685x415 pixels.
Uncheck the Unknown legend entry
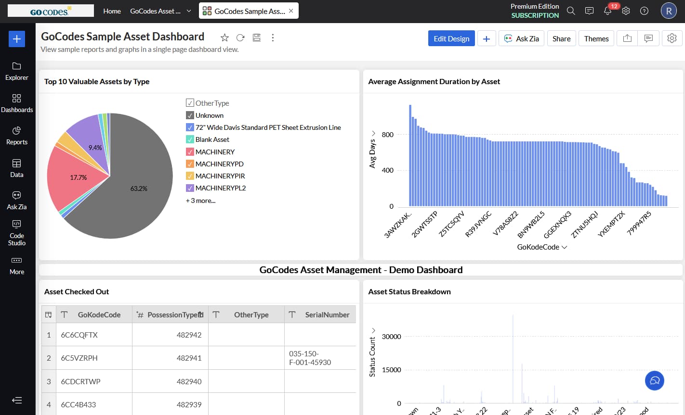pos(190,115)
